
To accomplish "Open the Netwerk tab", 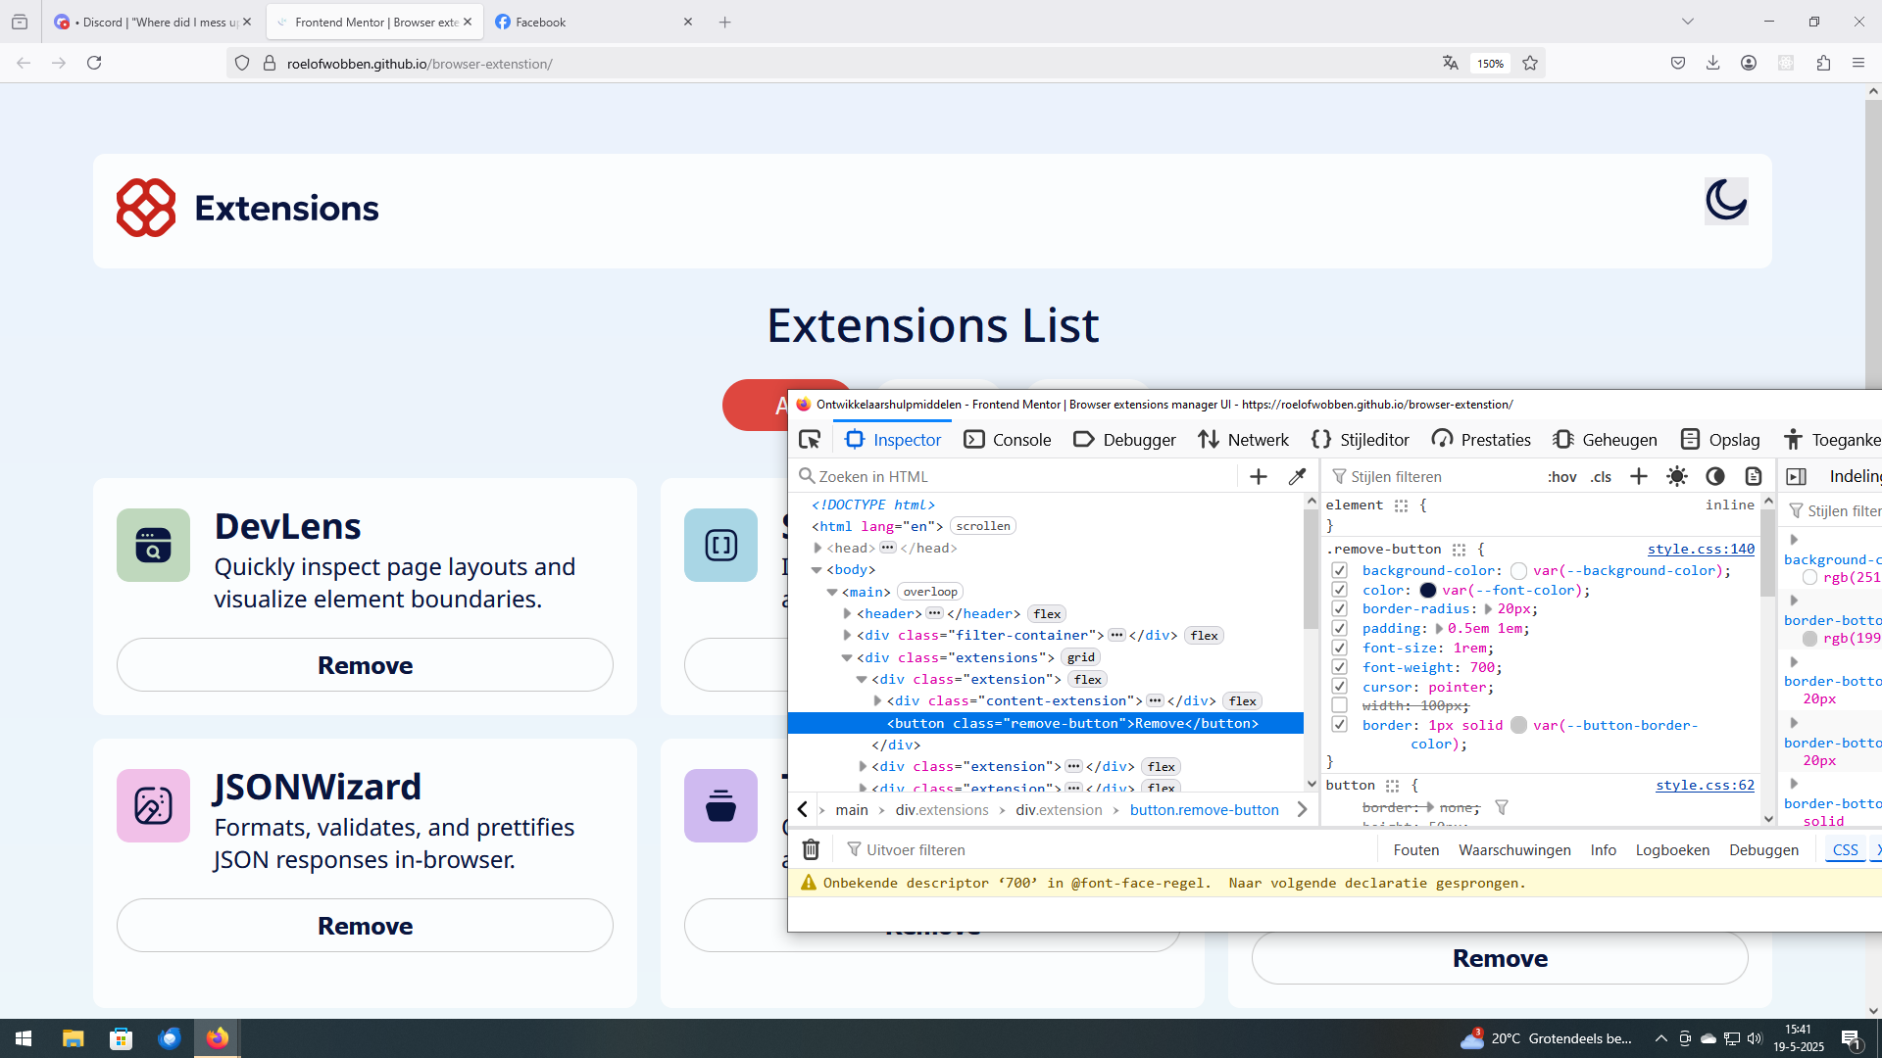I will [x=1243, y=440].
